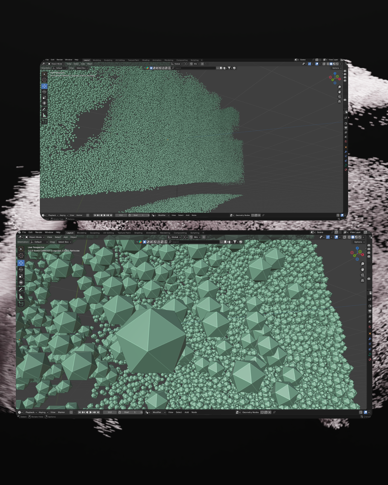Screen dimensions: 388x485
Task: Open Drag Select Box dropdown in lower window
Action: (x=64, y=242)
